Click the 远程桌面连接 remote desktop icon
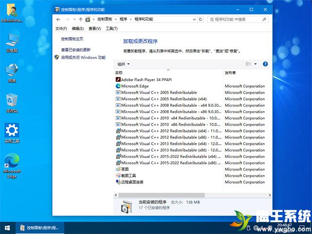The height and width of the screenshot is (234, 312). 118,182
